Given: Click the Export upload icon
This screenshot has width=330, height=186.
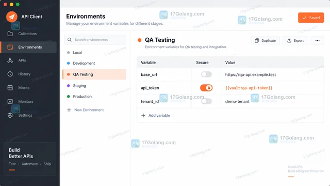Looking at the screenshot, I should 289,40.
